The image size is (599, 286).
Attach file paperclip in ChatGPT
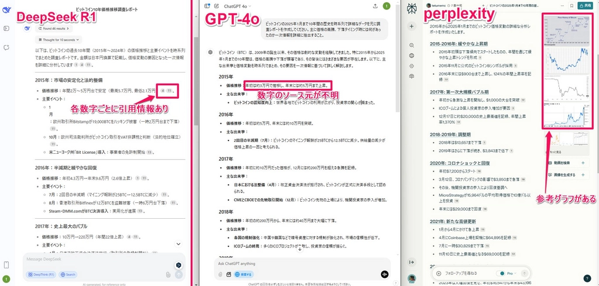[x=220, y=274]
